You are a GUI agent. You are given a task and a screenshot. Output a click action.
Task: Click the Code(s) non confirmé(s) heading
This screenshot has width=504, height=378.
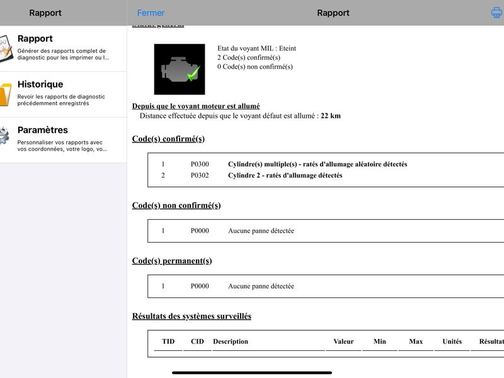tap(176, 205)
